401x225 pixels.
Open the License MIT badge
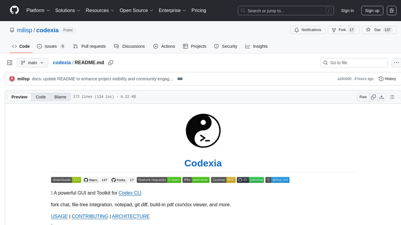pos(223,180)
